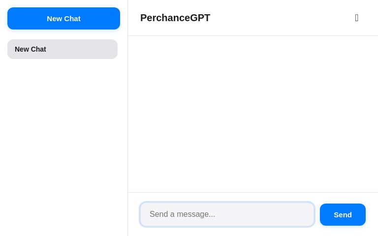Tap the rectangular glyph icon in the header

click(356, 18)
